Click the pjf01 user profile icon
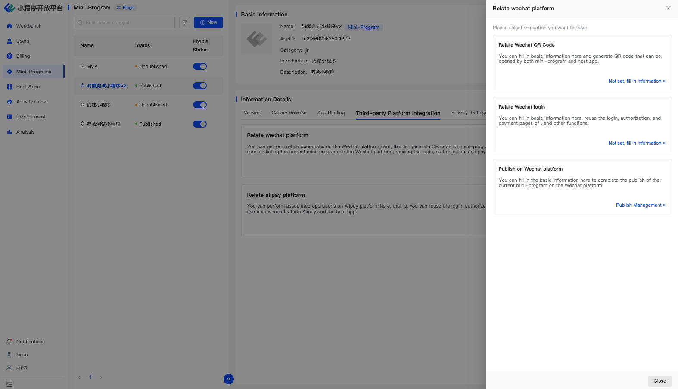The width and height of the screenshot is (678, 389). coord(9,367)
